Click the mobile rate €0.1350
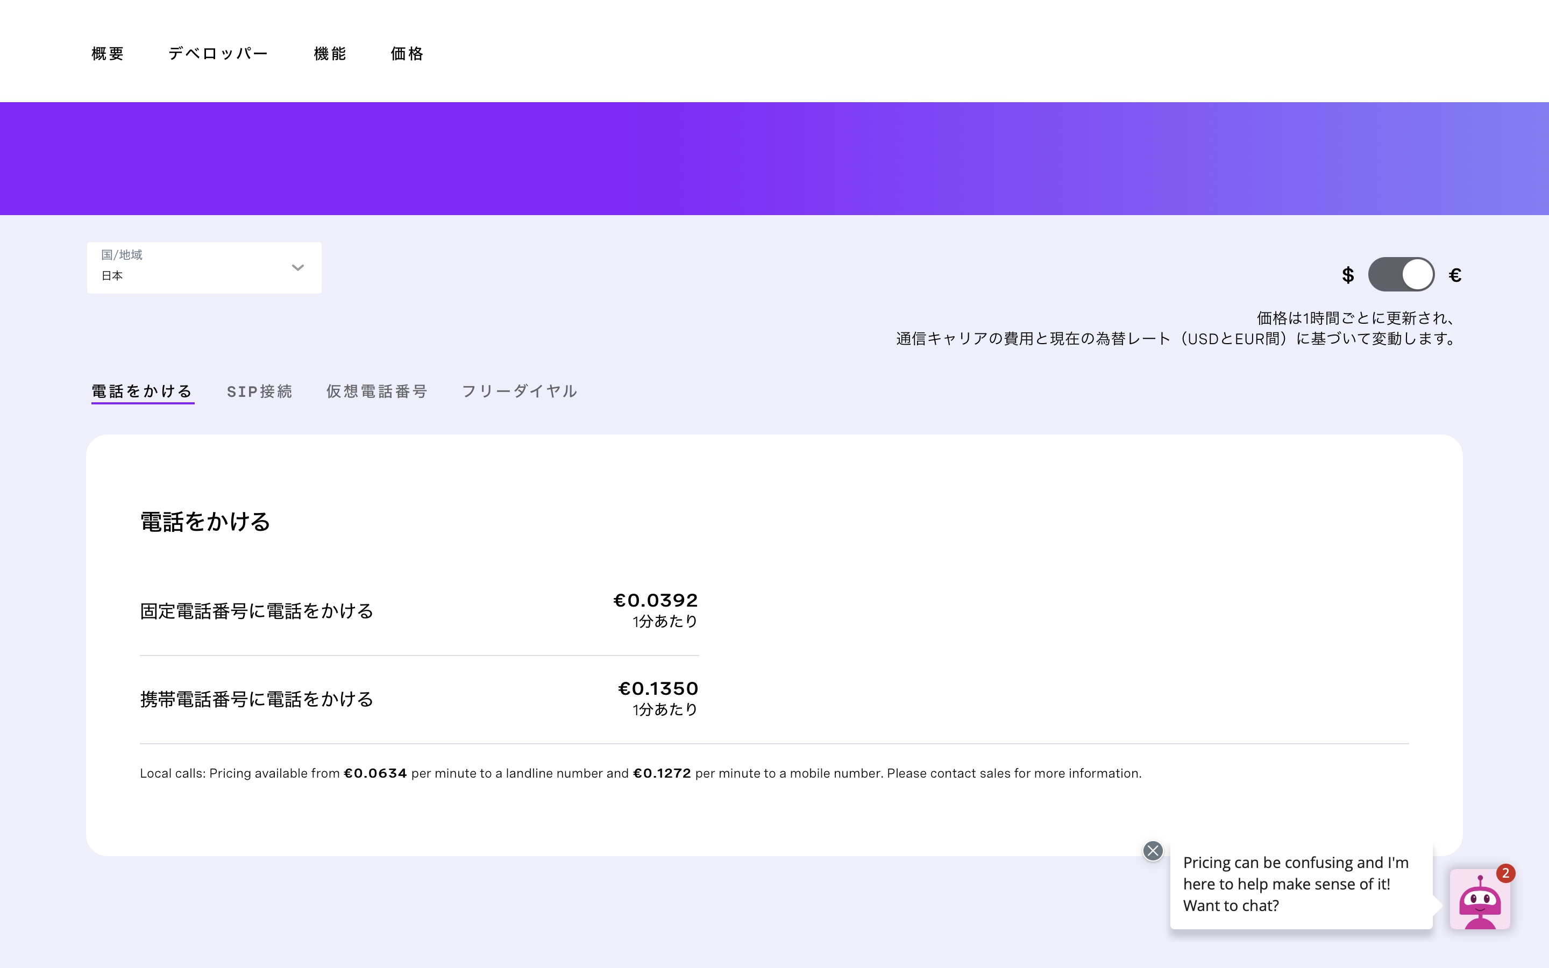The height and width of the screenshot is (968, 1549). click(658, 689)
